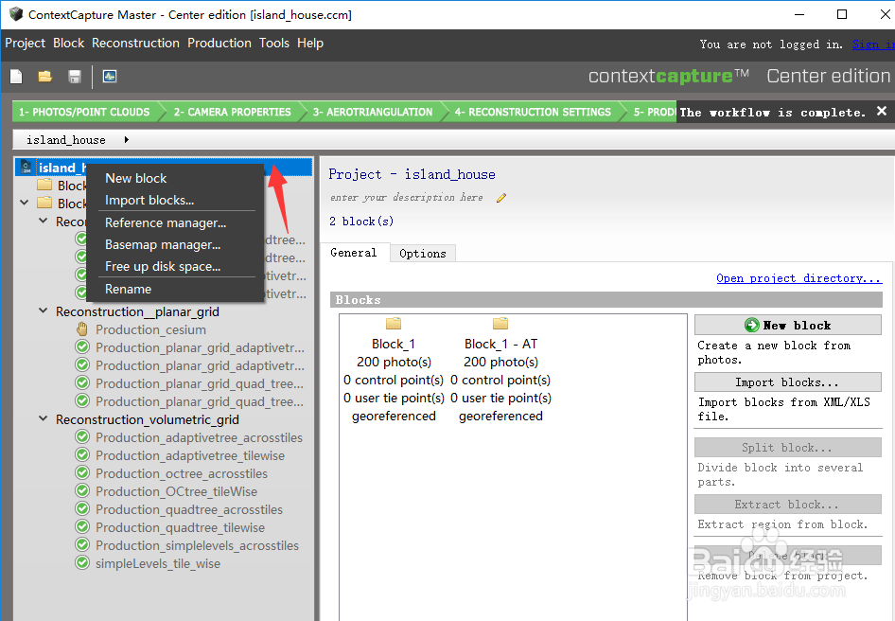The height and width of the screenshot is (621, 895).
Task: Select simpleLevels_tile_wise tree item
Action: tap(158, 564)
